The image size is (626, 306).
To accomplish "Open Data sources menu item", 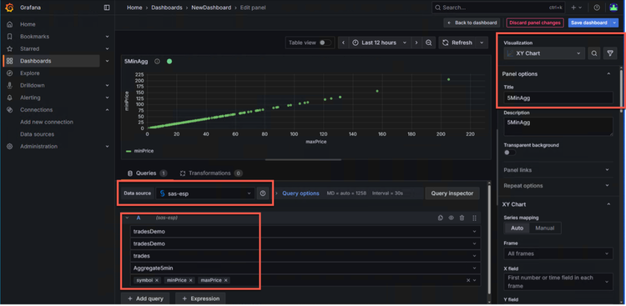I will tap(37, 134).
